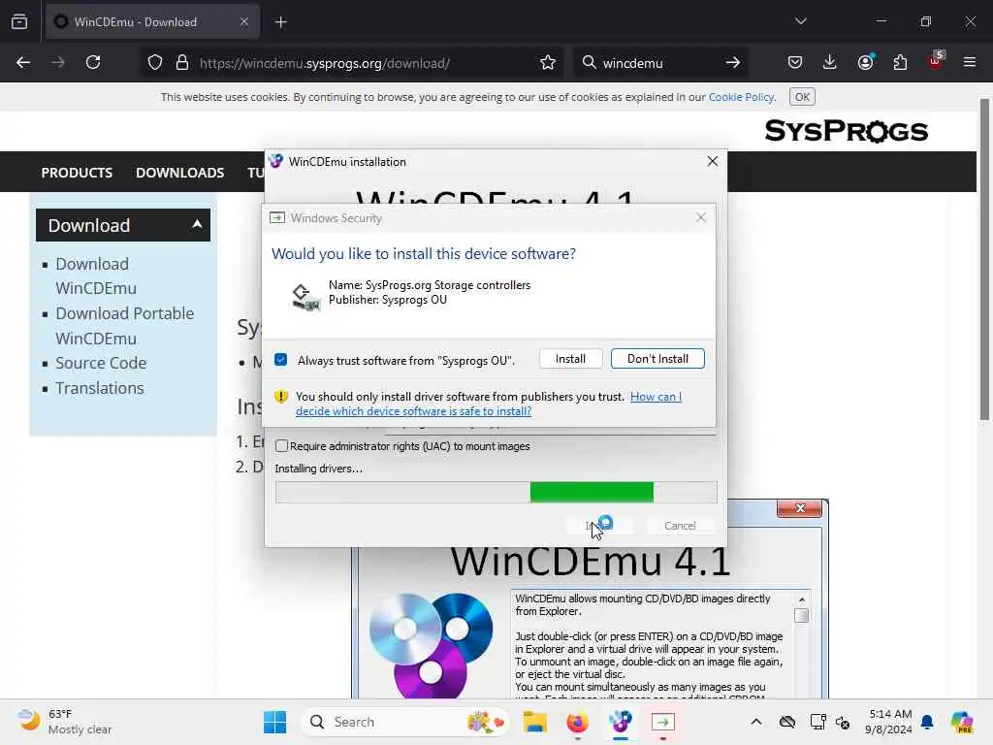Image resolution: width=993 pixels, height=745 pixels.
Task: Click the uBlock Origin extension icon
Action: coord(936,61)
